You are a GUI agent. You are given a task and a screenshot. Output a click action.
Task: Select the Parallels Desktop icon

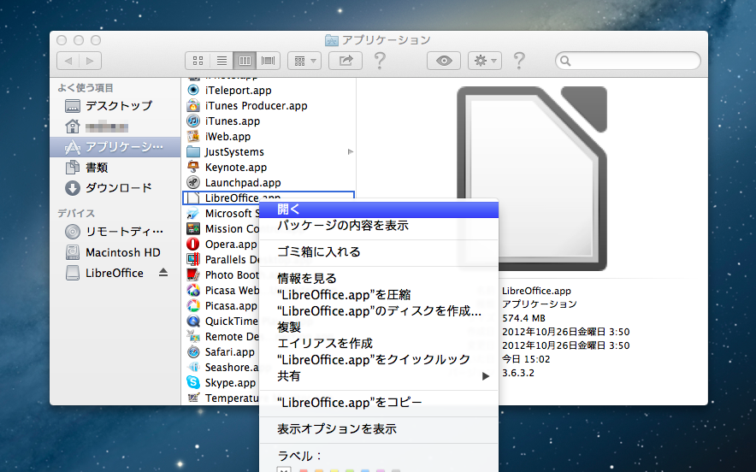tap(193, 259)
